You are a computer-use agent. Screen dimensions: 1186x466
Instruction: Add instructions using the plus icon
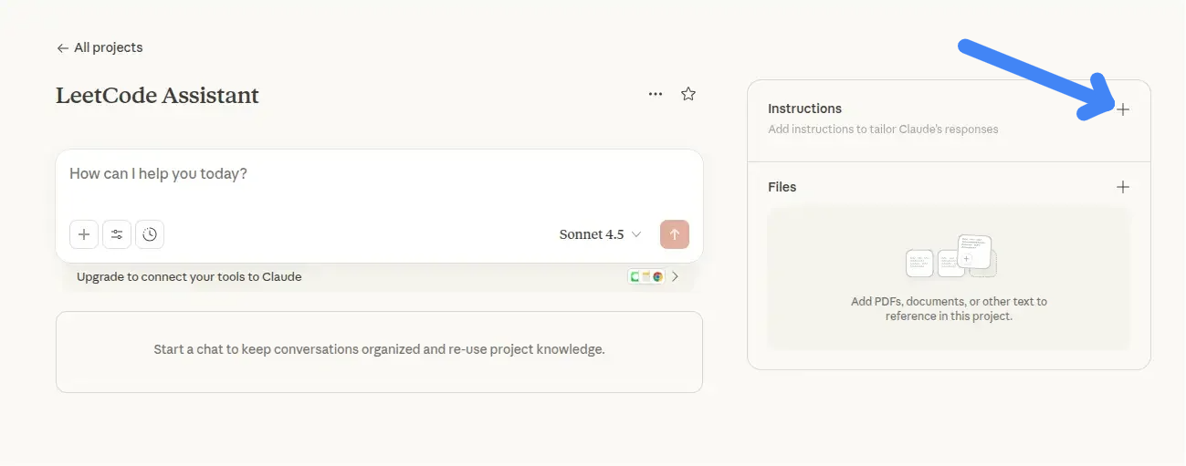click(x=1123, y=109)
